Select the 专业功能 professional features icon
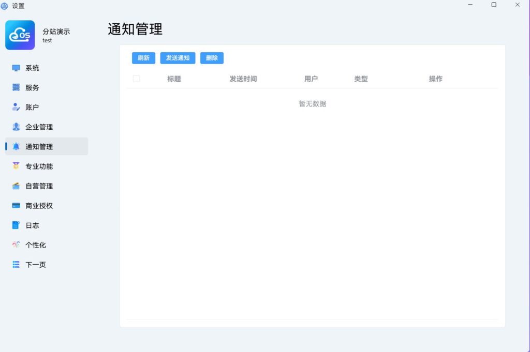Viewport: 530px width, 352px height. [38, 166]
